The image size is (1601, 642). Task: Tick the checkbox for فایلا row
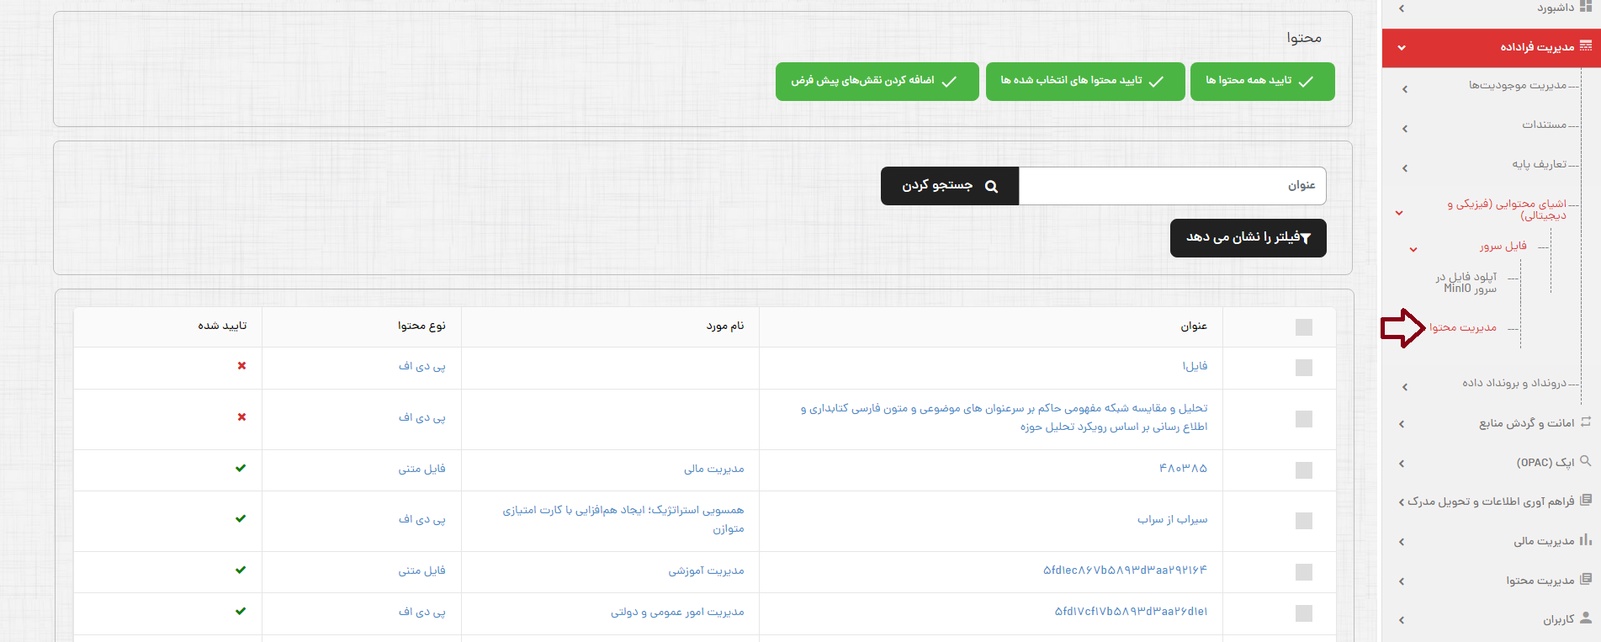1304,368
